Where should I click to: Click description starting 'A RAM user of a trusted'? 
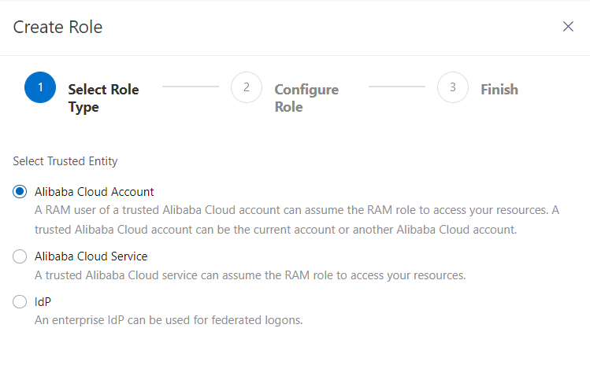(297, 219)
